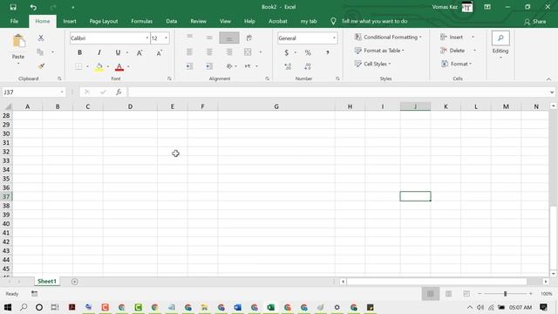558x314 pixels.
Task: Apply the yellow fill color bucket
Action: pos(99,66)
